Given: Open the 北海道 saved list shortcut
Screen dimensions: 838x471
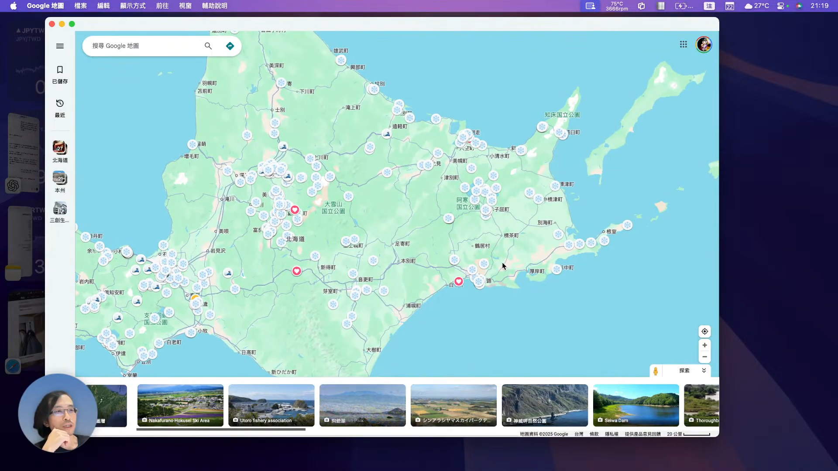Looking at the screenshot, I should click(x=60, y=148).
